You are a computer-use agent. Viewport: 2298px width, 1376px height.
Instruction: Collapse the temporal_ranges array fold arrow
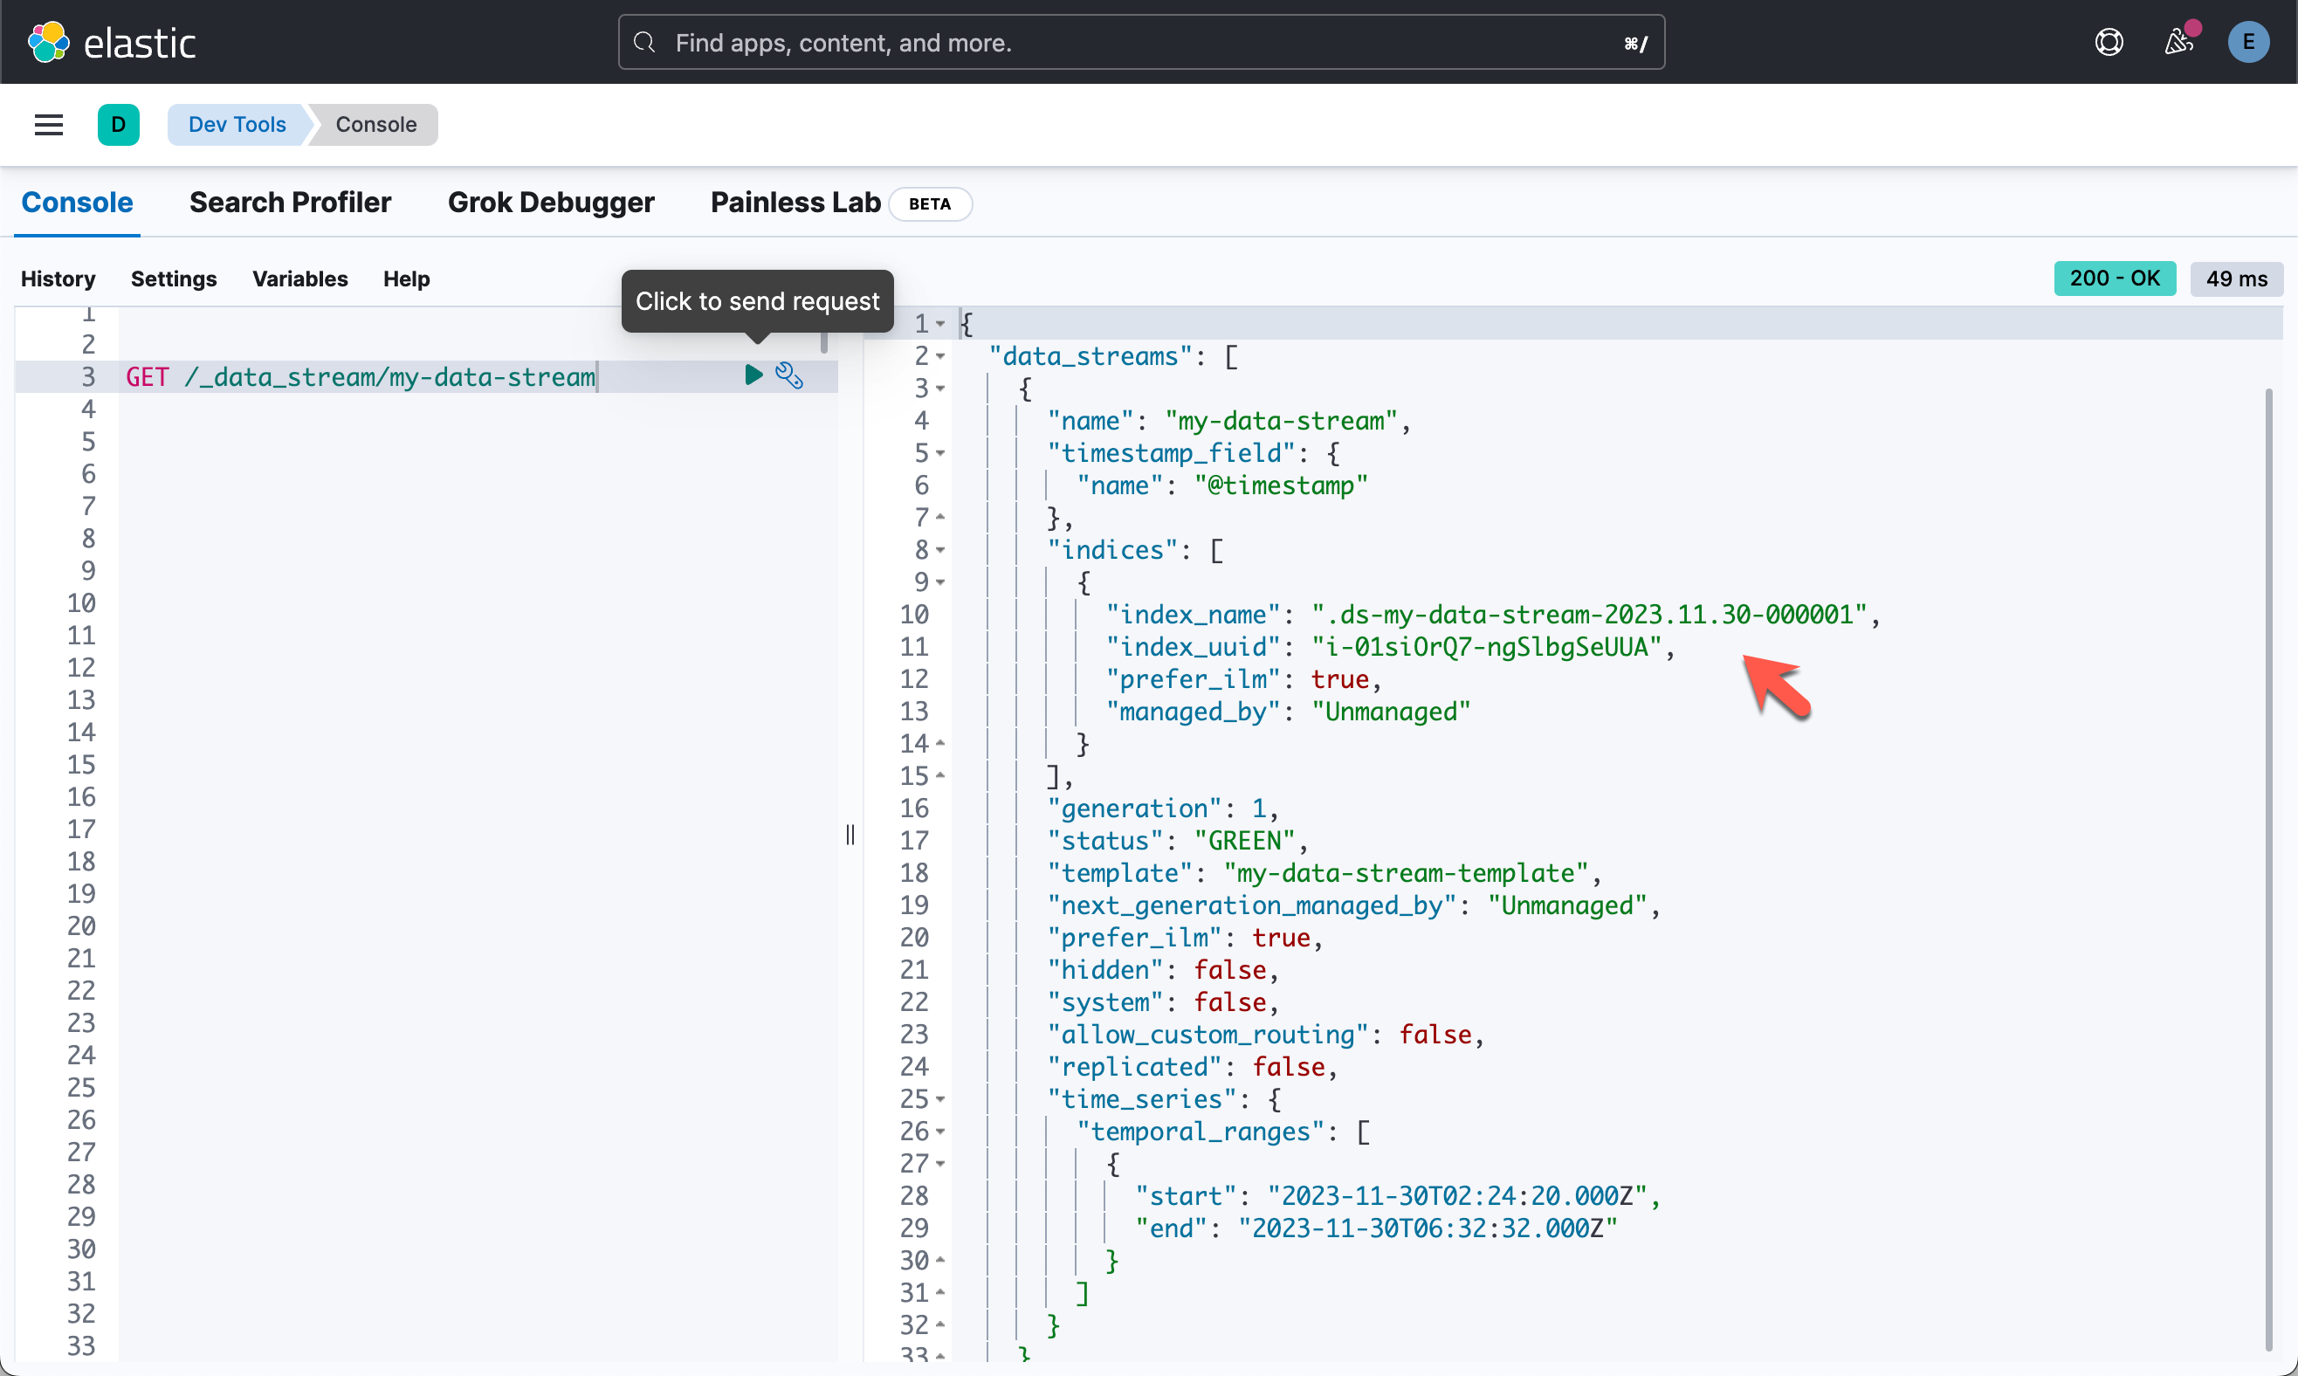941,1132
